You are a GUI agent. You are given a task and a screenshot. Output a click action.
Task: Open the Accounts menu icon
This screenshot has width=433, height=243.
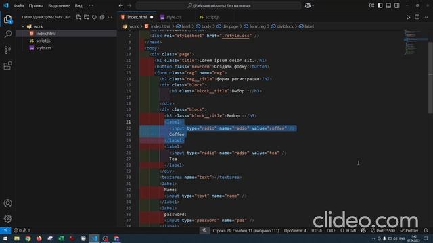7,203
